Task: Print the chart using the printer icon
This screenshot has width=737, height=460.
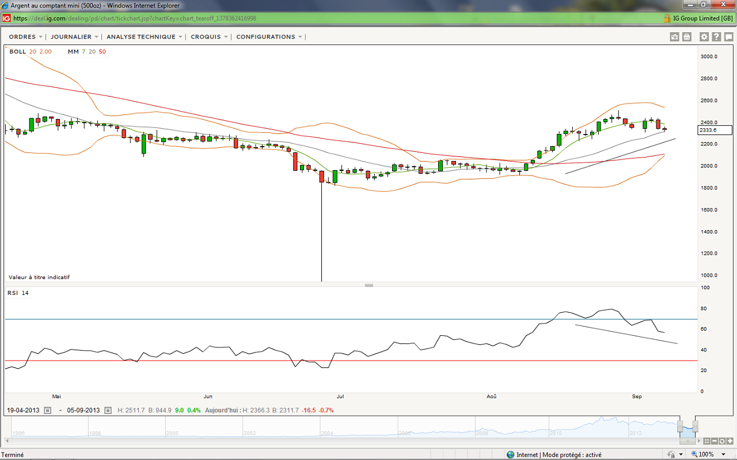Action: point(686,37)
